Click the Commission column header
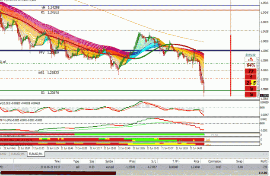Viewport: 270px width, 176px height. coord(214,161)
